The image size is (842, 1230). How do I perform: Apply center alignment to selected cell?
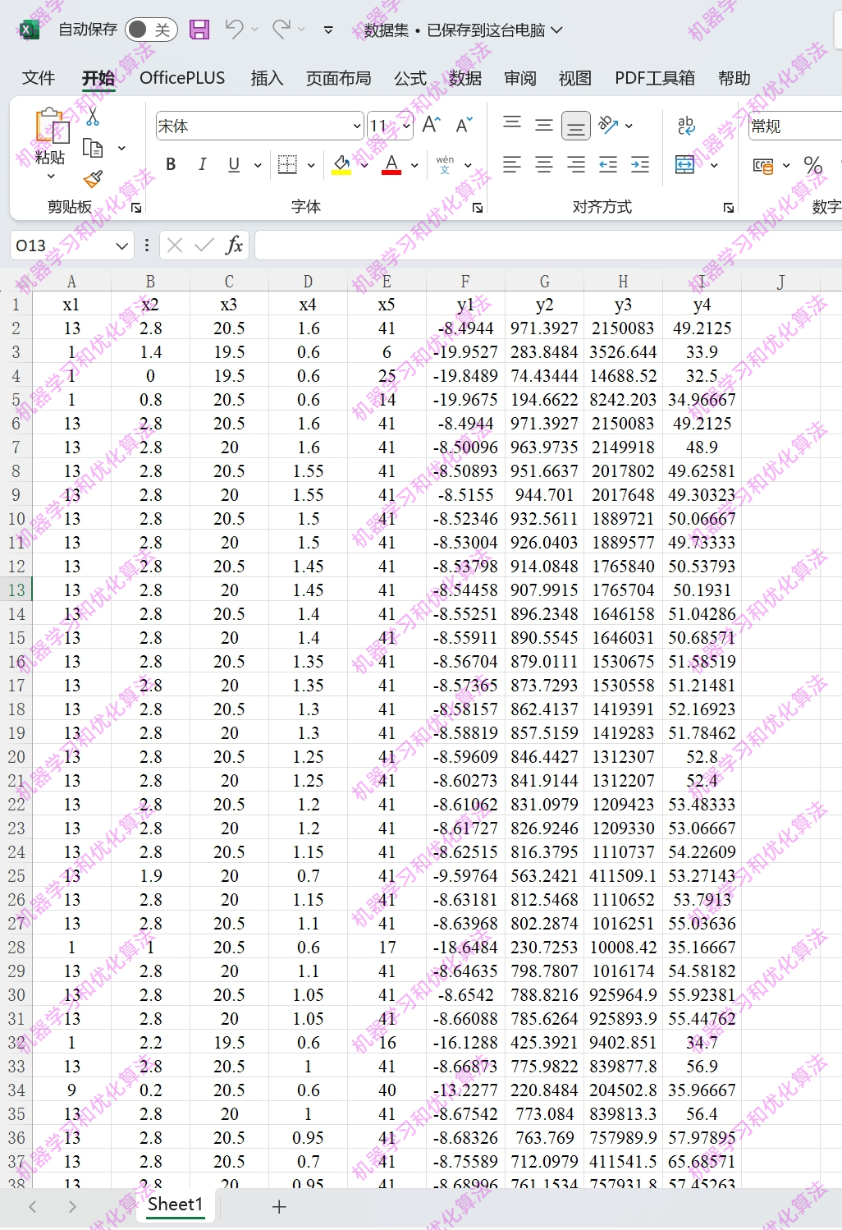(x=543, y=164)
